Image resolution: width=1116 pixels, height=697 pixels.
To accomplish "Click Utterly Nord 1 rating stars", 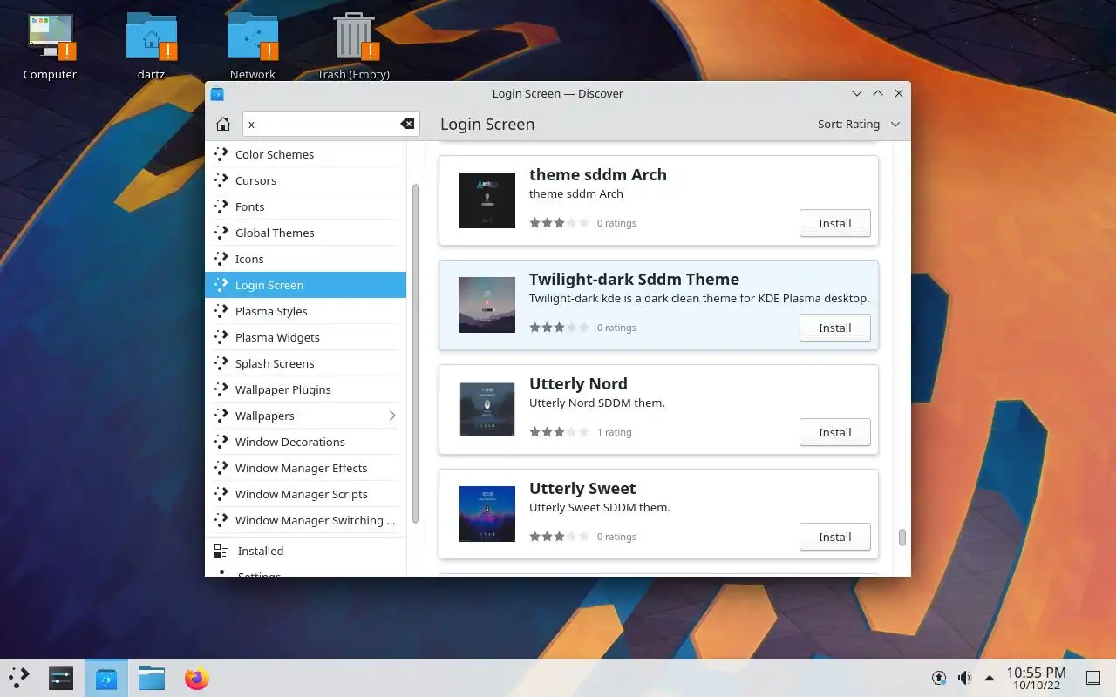I will click(559, 432).
